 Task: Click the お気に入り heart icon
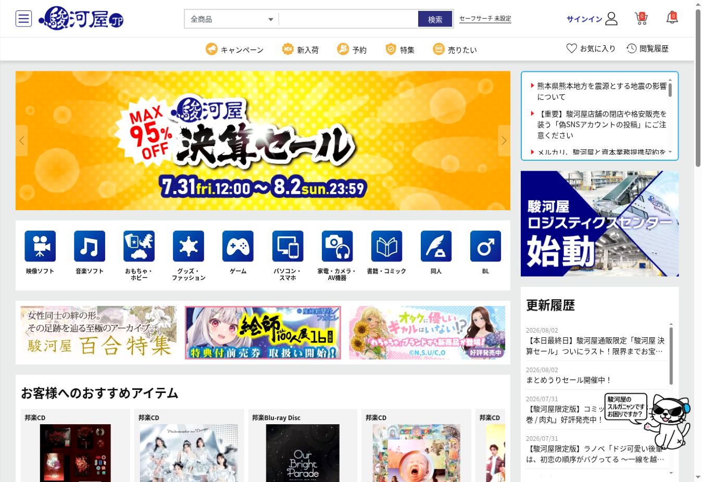point(571,48)
